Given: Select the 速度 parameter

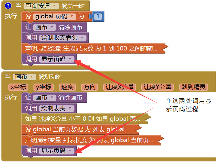Looking at the screenshot, I should coord(67,87).
